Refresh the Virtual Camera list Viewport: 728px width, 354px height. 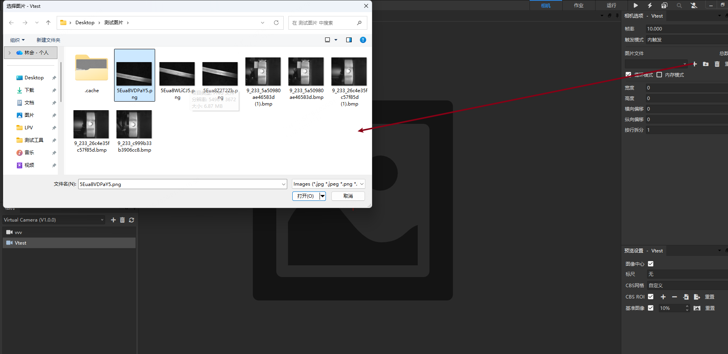[x=132, y=220]
